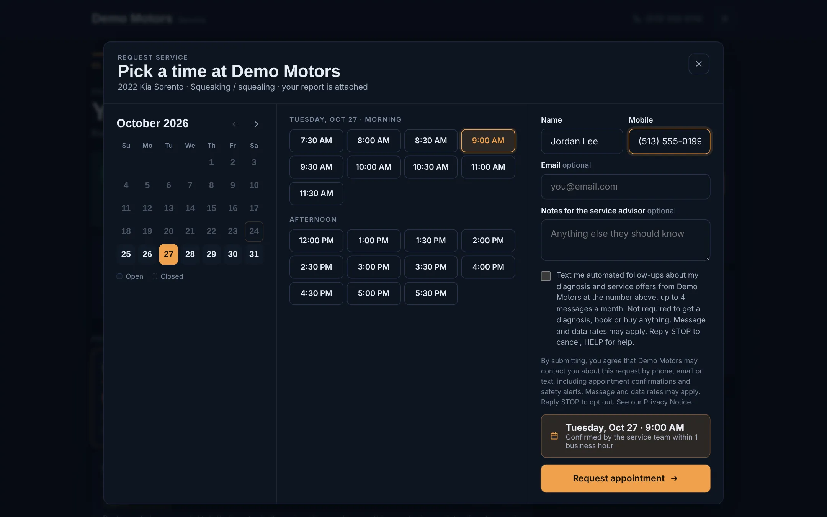Go to next month in calendar
Image resolution: width=827 pixels, height=517 pixels.
(x=255, y=124)
